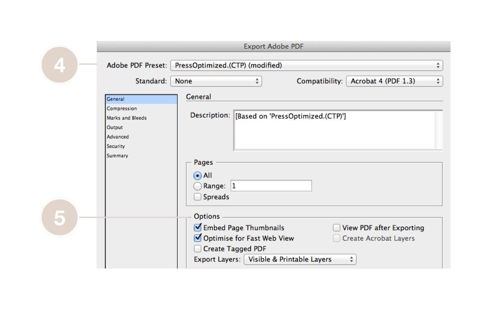491x309 pixels.
Task: Open the Standard dropdown set to None
Action: (x=216, y=81)
